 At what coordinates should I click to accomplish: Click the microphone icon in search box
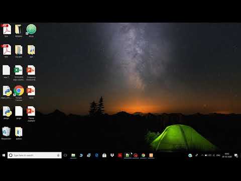[x=58, y=155]
